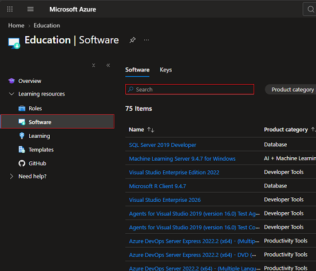Image resolution: width=316 pixels, height=271 pixels.
Task: Click Productivity Tools cell for DevOps Express DVD
Action: 286,254
